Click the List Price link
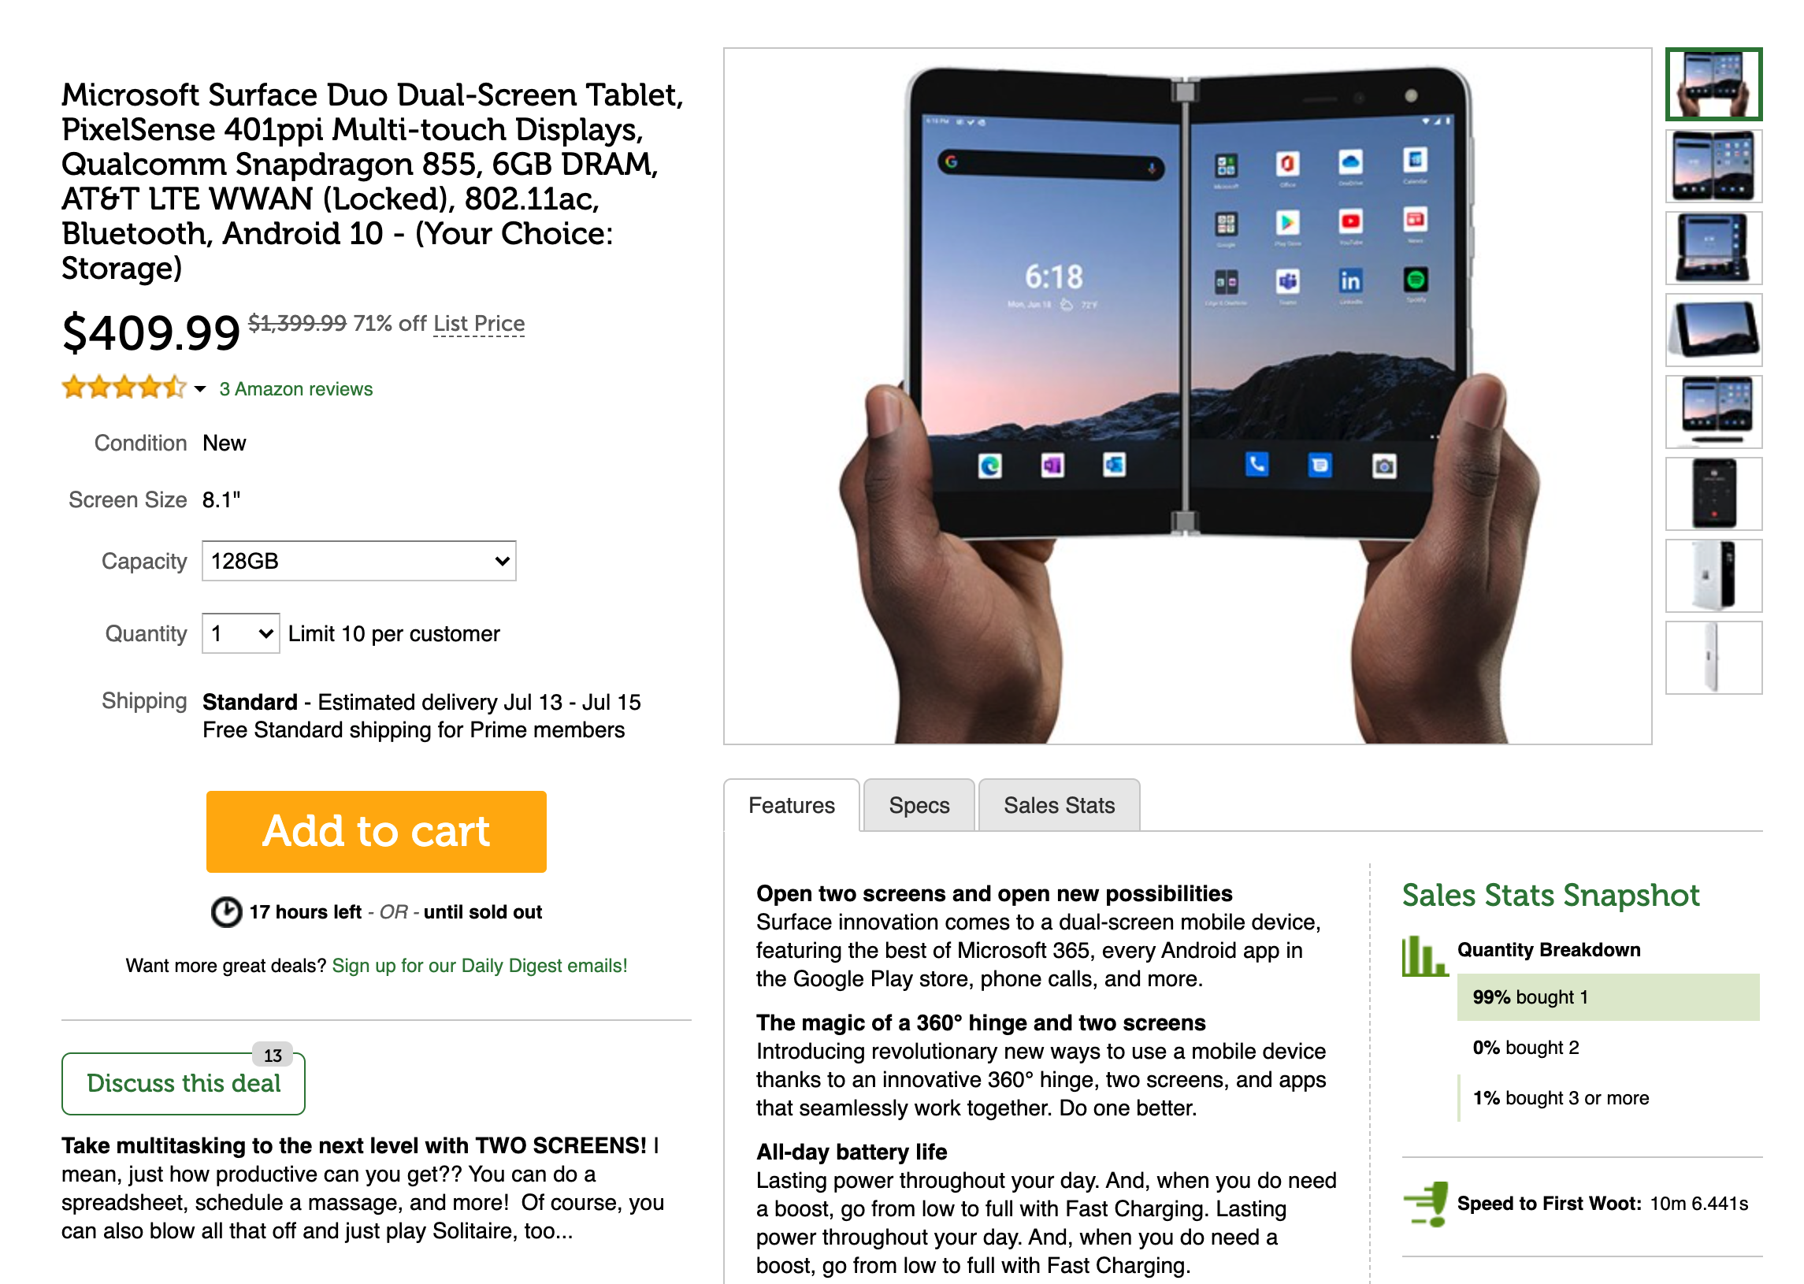This screenshot has height=1284, width=1804. pyautogui.click(x=479, y=324)
